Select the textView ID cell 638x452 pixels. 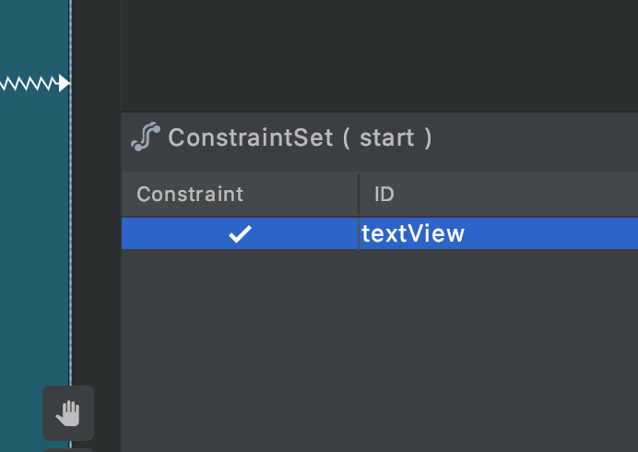pyautogui.click(x=499, y=233)
